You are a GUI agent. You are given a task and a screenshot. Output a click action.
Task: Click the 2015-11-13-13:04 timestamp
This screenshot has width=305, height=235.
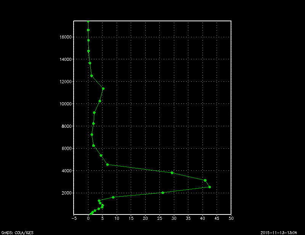pos(282,232)
